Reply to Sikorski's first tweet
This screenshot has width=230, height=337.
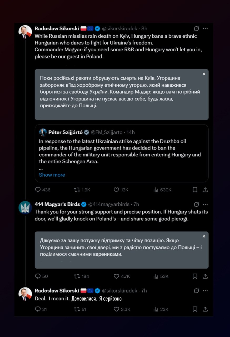(38, 190)
